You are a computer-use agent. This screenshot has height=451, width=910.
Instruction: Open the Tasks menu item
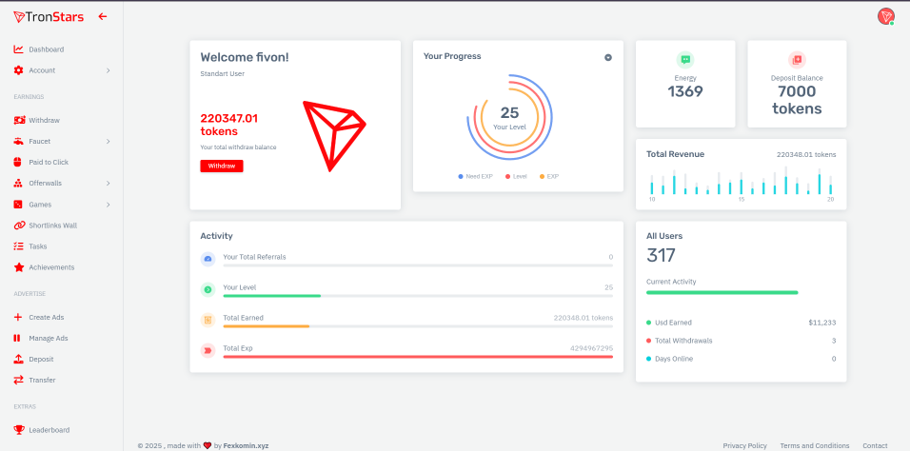(37, 246)
